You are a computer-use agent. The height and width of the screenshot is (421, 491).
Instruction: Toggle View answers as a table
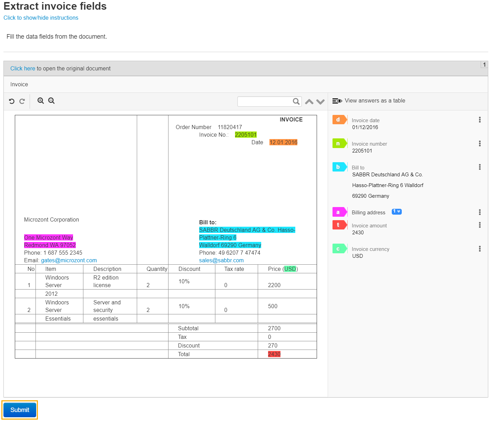coord(369,101)
